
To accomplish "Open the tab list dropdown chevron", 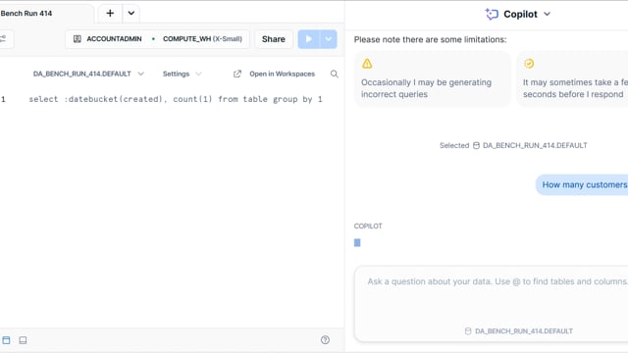I will click(x=131, y=13).
